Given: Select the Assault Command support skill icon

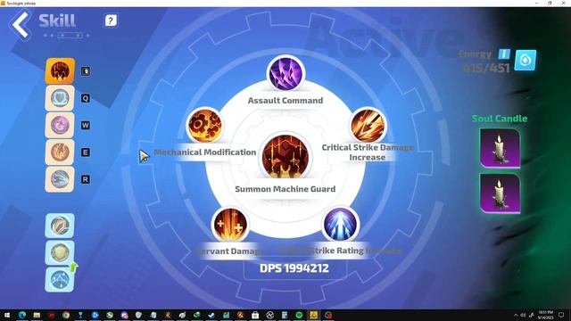Looking at the screenshot, I should point(285,73).
